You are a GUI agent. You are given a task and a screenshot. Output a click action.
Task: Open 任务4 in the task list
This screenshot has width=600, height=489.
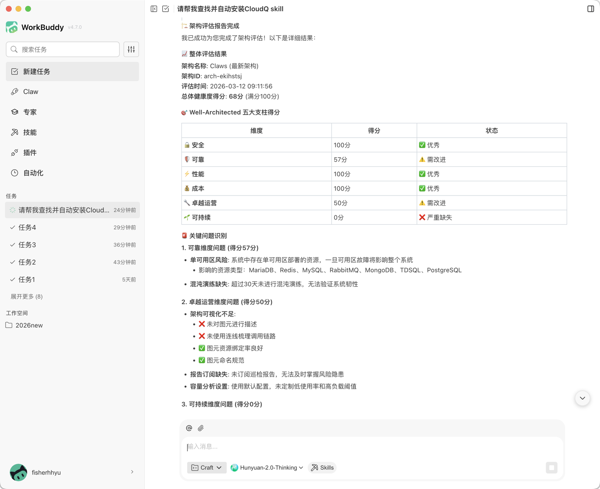point(72,227)
